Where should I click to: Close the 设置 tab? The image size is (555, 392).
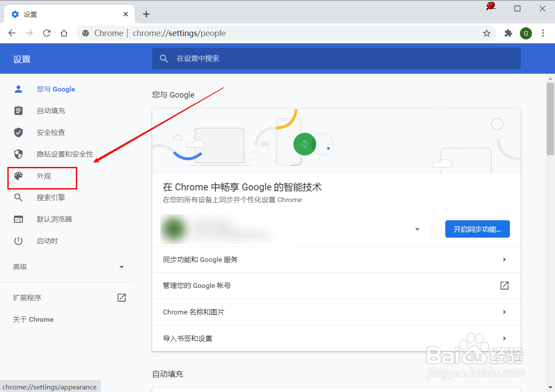126,14
